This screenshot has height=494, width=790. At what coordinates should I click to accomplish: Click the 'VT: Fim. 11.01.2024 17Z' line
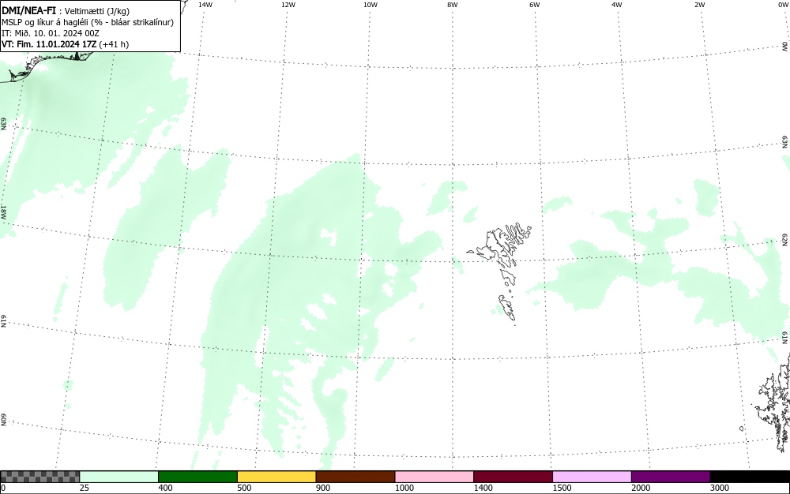(x=65, y=44)
